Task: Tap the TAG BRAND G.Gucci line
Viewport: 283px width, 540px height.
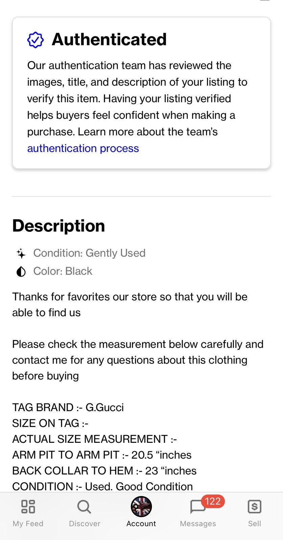Action: point(68,407)
